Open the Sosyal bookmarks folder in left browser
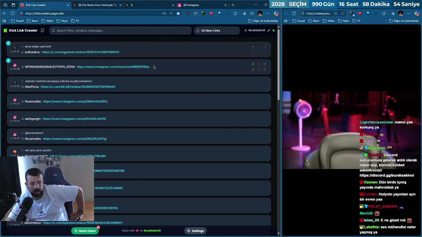Image resolution: width=422 pixels, height=237 pixels. pos(17,21)
